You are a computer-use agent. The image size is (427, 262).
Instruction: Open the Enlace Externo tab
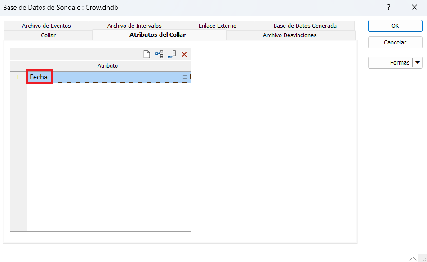click(217, 26)
